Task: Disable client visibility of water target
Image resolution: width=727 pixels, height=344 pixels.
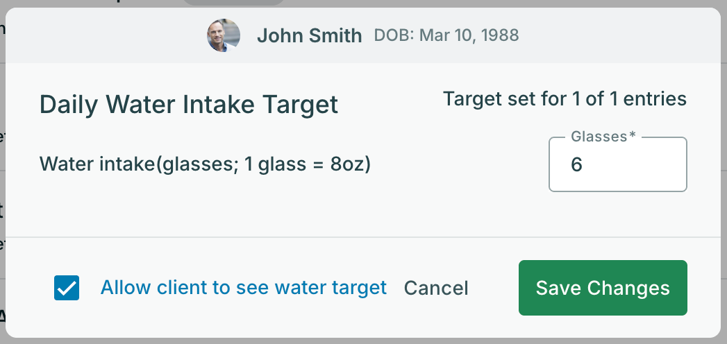Action: click(x=67, y=288)
